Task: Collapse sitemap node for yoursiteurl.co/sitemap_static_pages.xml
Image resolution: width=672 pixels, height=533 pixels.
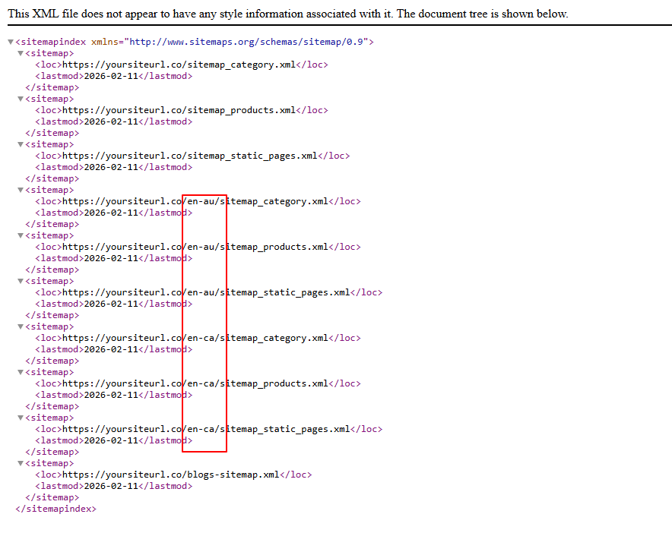Action: pos(21,145)
